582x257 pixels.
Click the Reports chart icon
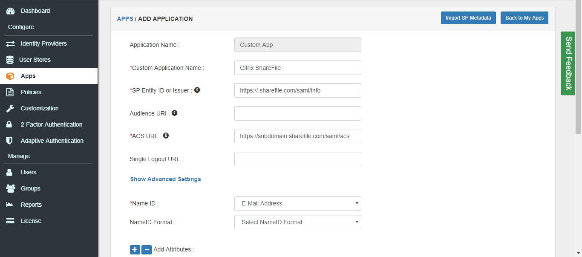tap(10, 205)
